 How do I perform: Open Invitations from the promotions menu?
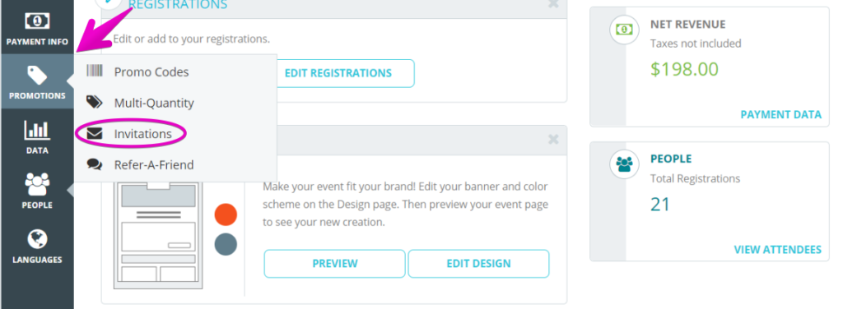142,134
